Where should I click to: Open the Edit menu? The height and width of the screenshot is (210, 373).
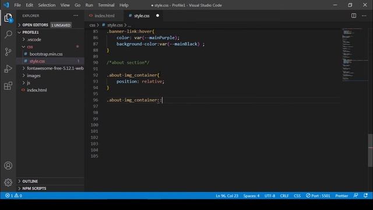point(30,5)
